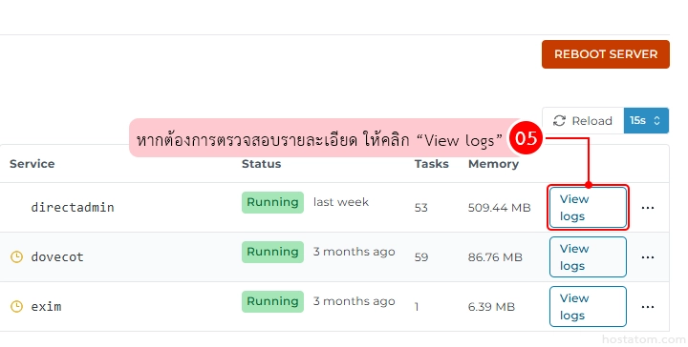Click the clock icon beside exim
This screenshot has height=347, width=688.
click(16, 306)
